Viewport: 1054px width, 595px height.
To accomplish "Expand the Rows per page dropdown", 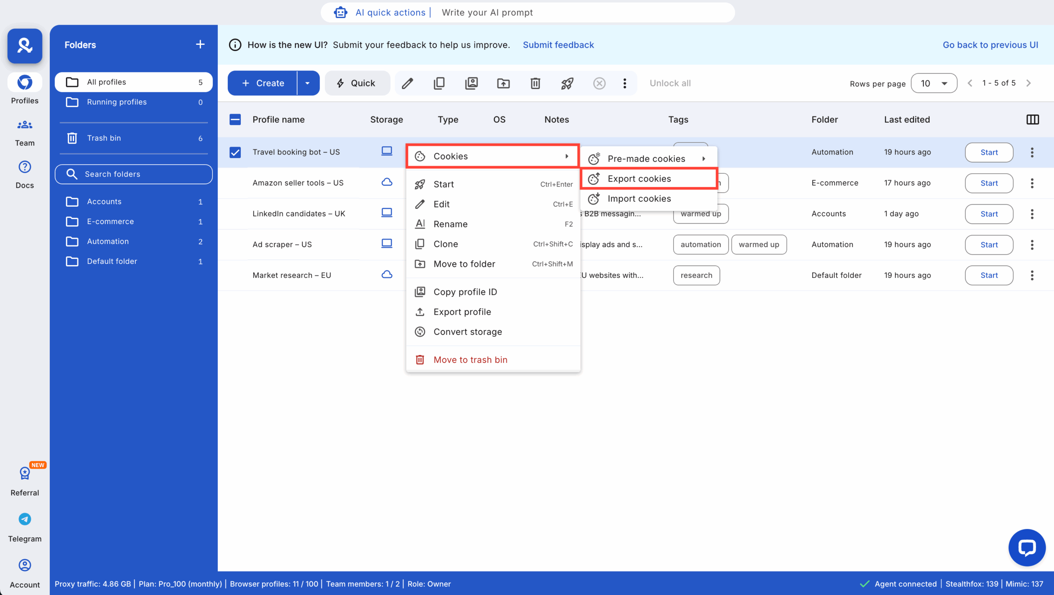I will click(x=934, y=83).
